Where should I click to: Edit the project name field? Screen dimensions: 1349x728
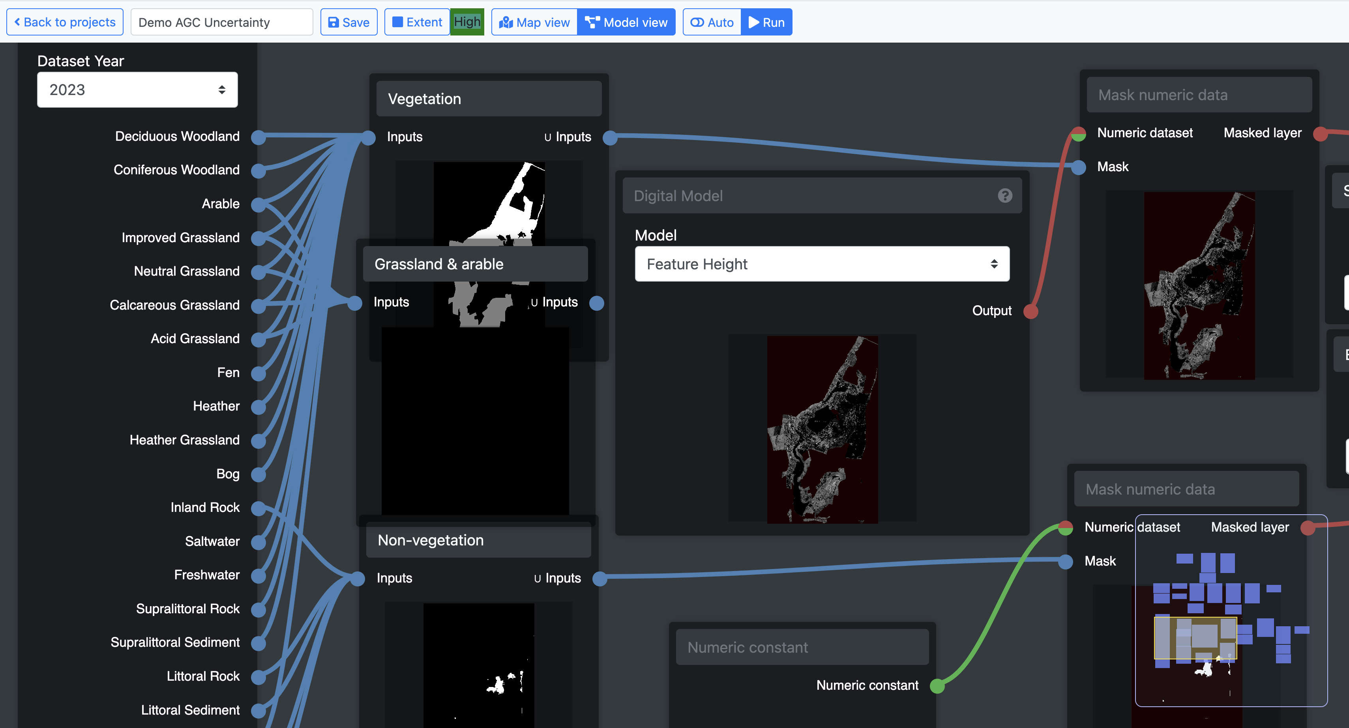coord(221,22)
